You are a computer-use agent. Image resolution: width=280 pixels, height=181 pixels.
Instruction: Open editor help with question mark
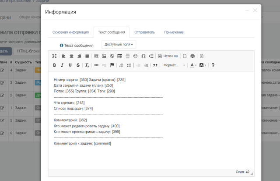[213, 65]
